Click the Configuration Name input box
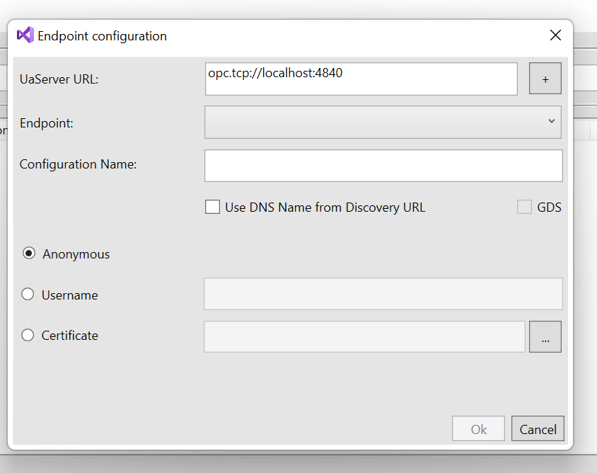The image size is (597, 473). click(383, 166)
